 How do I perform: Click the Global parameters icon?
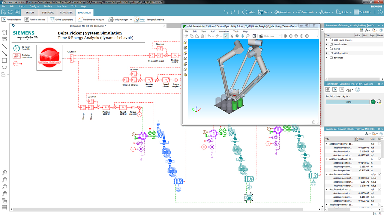[52, 19]
